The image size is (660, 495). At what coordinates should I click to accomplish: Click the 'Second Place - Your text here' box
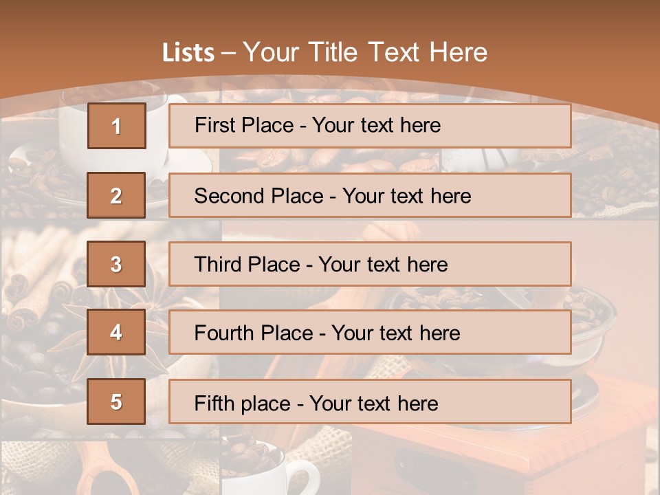click(x=370, y=195)
